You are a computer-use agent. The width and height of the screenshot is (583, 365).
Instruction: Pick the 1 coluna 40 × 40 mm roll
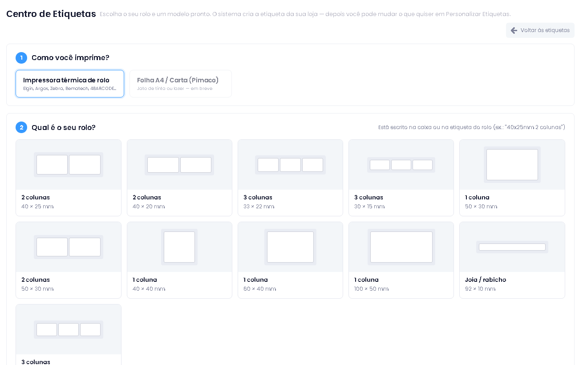[179, 260]
